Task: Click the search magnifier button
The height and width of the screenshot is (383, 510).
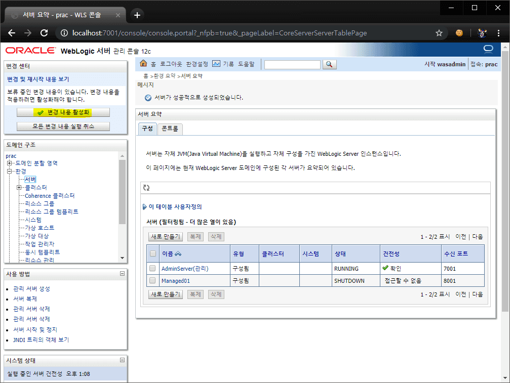Action: pos(329,64)
